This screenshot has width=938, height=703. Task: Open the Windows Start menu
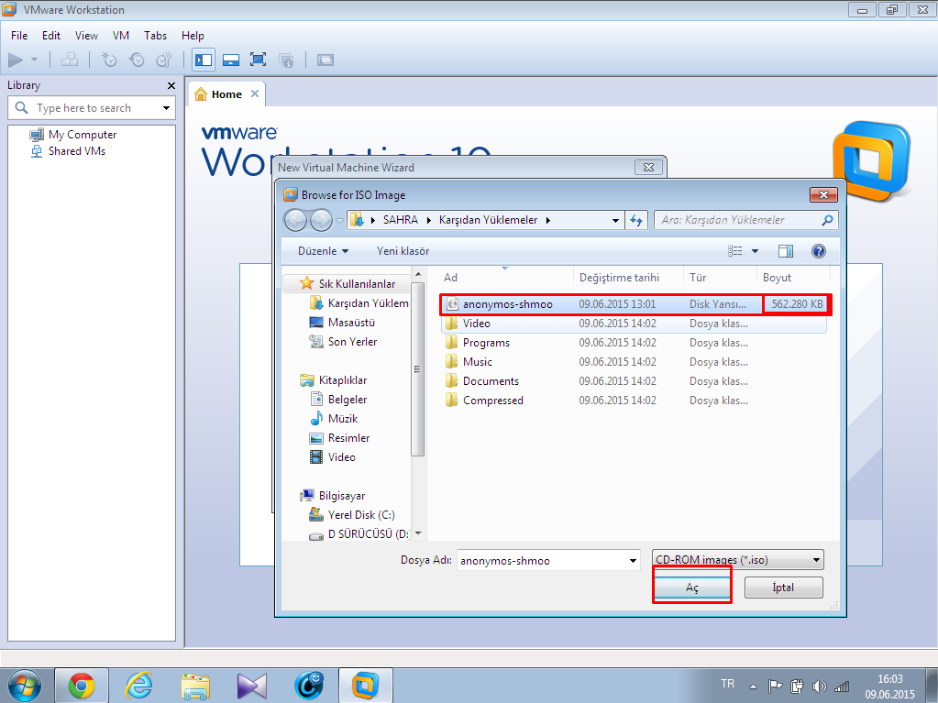click(25, 686)
